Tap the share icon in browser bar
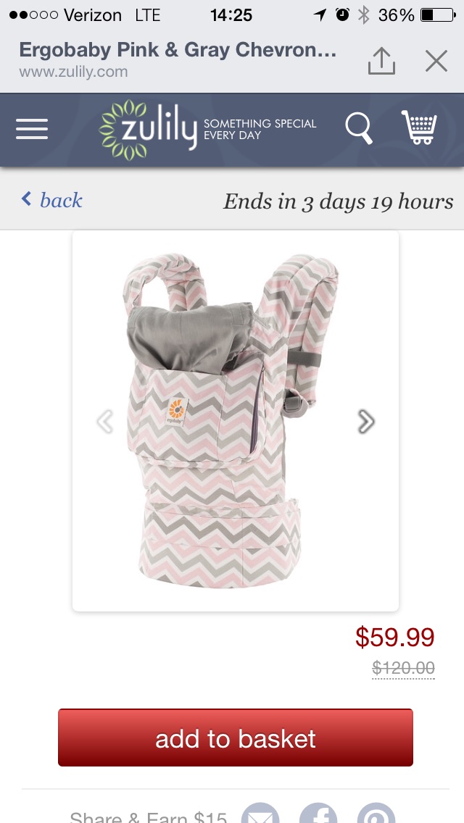The width and height of the screenshot is (464, 823). [381, 61]
